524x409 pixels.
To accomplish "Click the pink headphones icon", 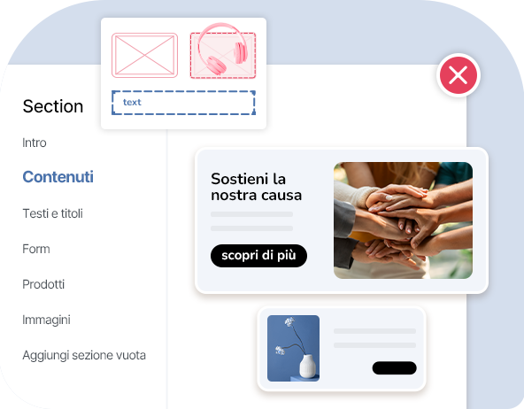I will click(x=222, y=49).
